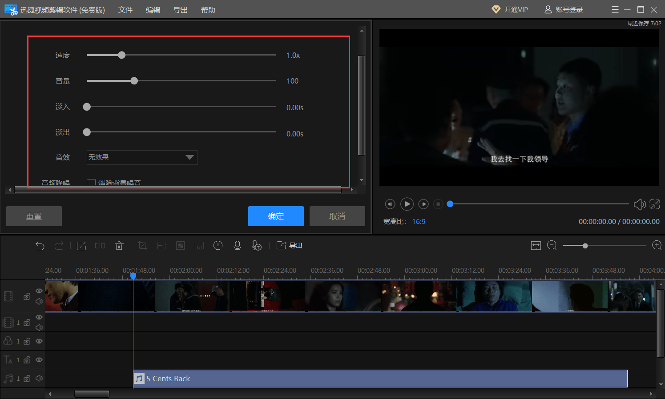Zoom out timeline with minus magnifier
The image size is (665, 399).
coord(552,246)
